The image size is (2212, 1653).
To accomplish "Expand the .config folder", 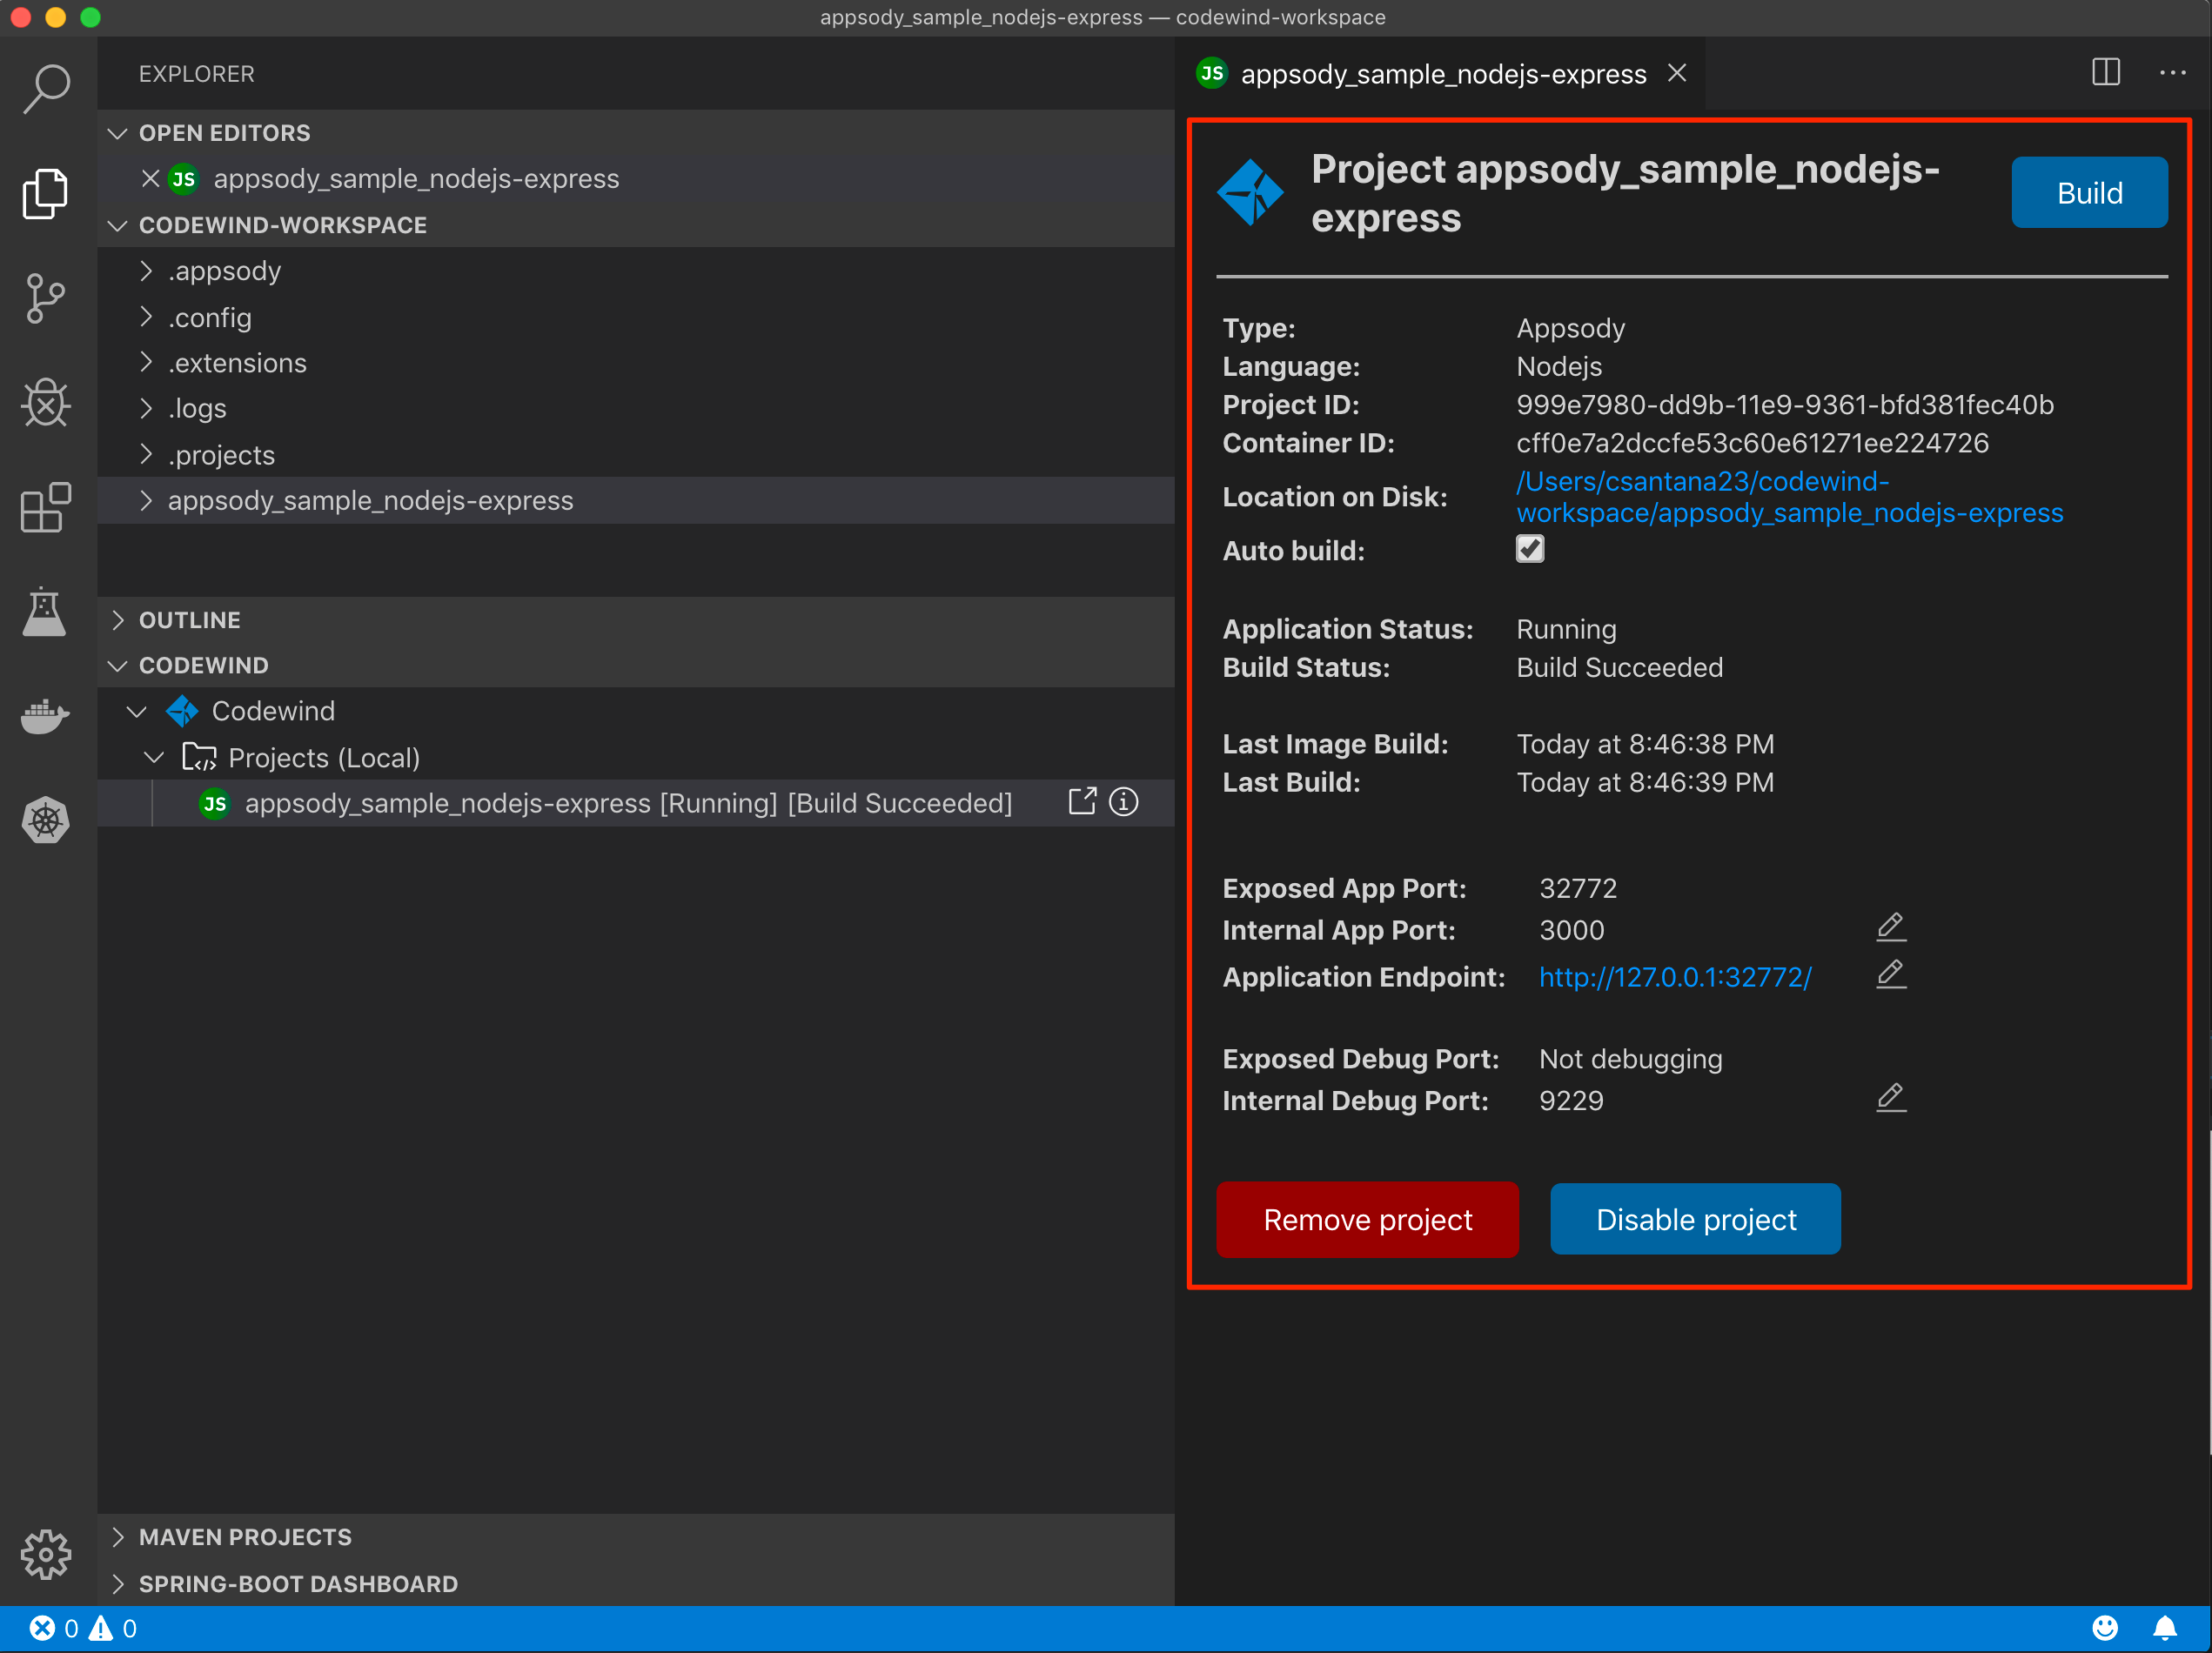I will 636,317.
